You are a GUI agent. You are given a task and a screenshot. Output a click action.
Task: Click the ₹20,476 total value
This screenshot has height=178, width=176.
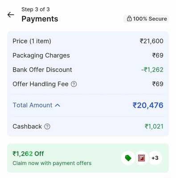coord(148,105)
